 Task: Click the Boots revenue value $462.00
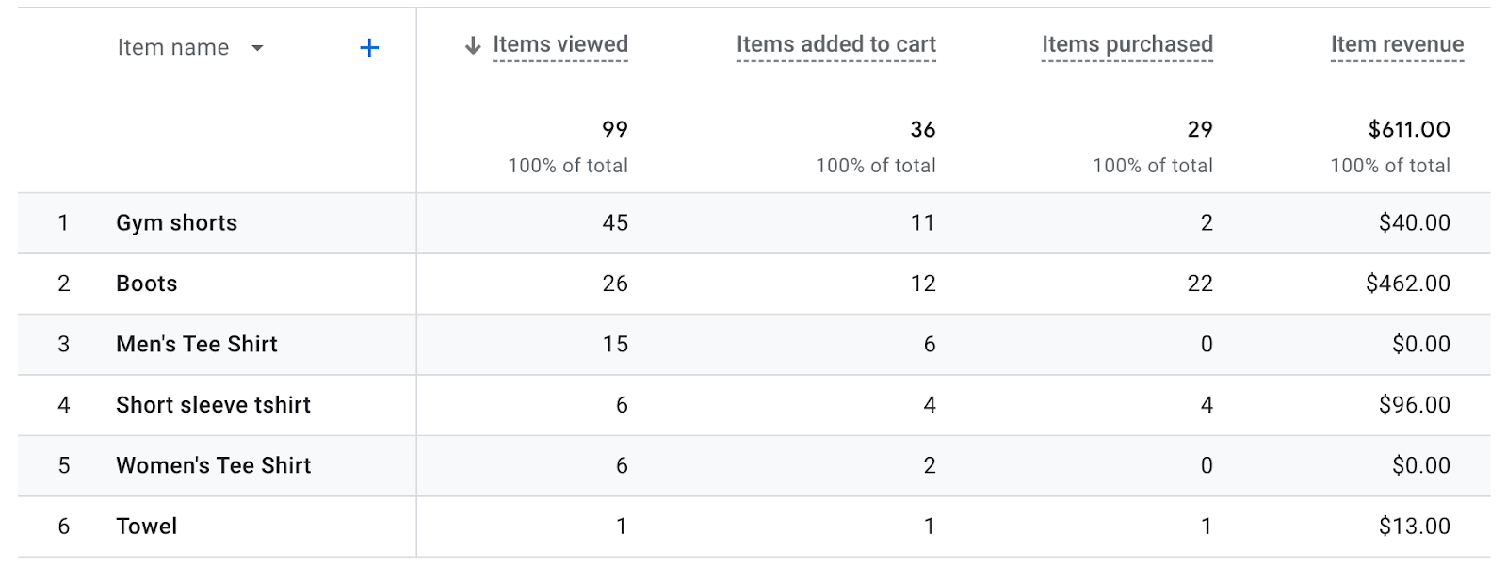[x=1407, y=284]
